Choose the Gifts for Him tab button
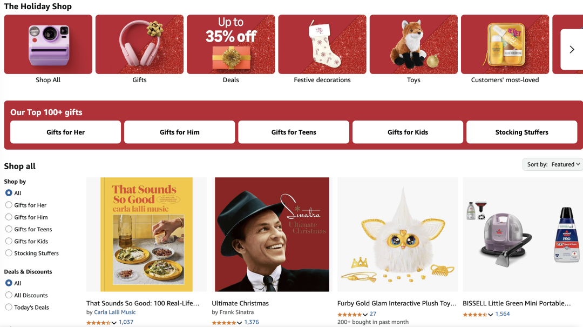 tap(180, 132)
